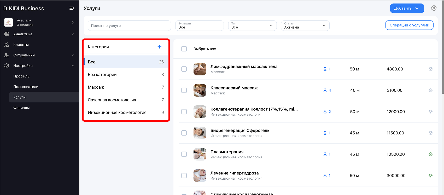Click globe icon for Лимфодренажный массаж тела
The image size is (444, 195).
[x=431, y=69]
